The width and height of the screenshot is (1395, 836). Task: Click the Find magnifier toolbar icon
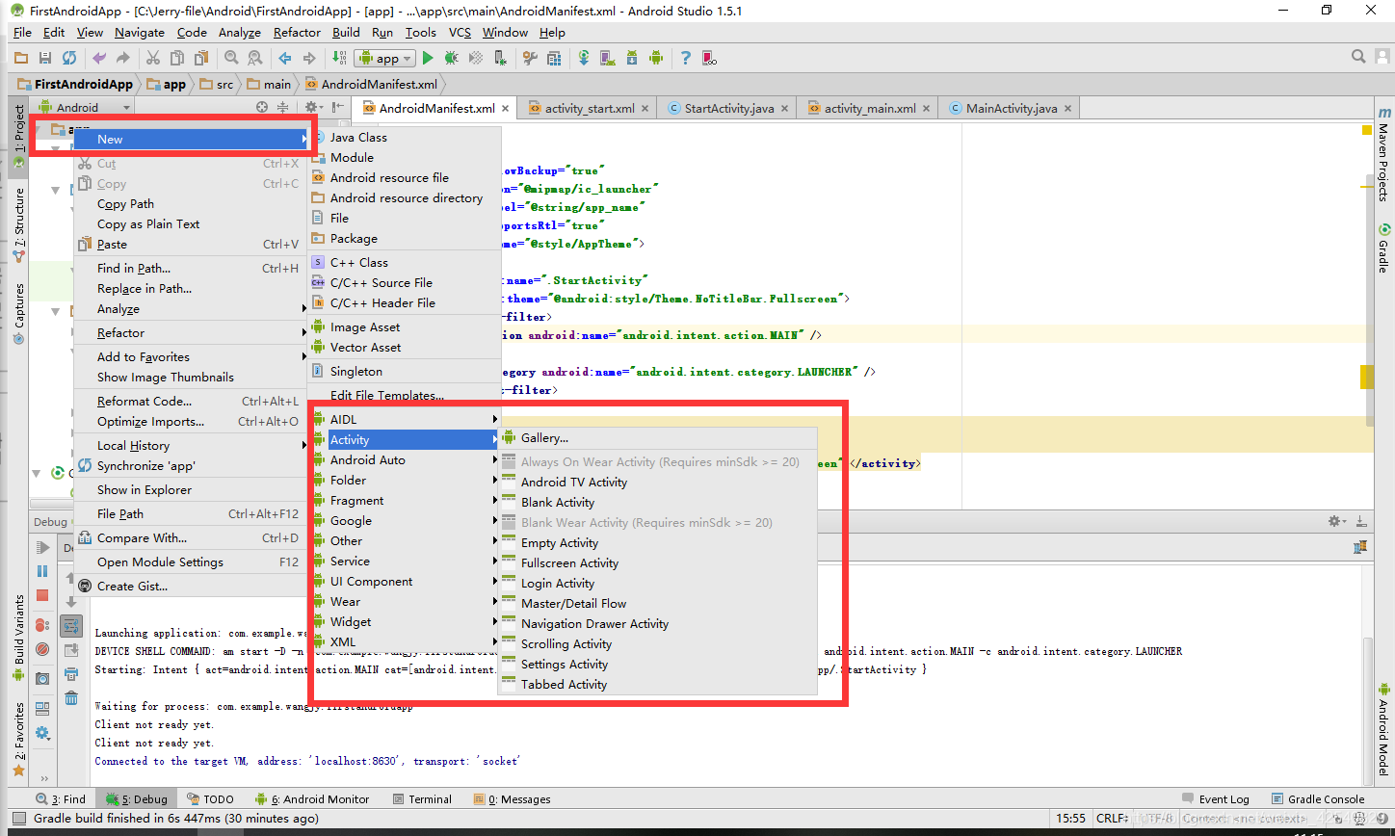(x=230, y=58)
